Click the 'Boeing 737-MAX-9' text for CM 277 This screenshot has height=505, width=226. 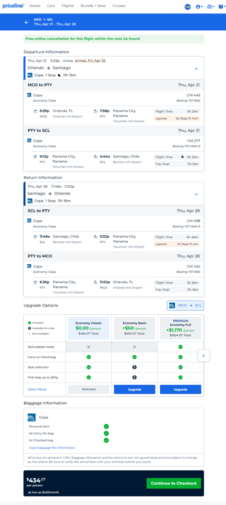click(x=186, y=146)
